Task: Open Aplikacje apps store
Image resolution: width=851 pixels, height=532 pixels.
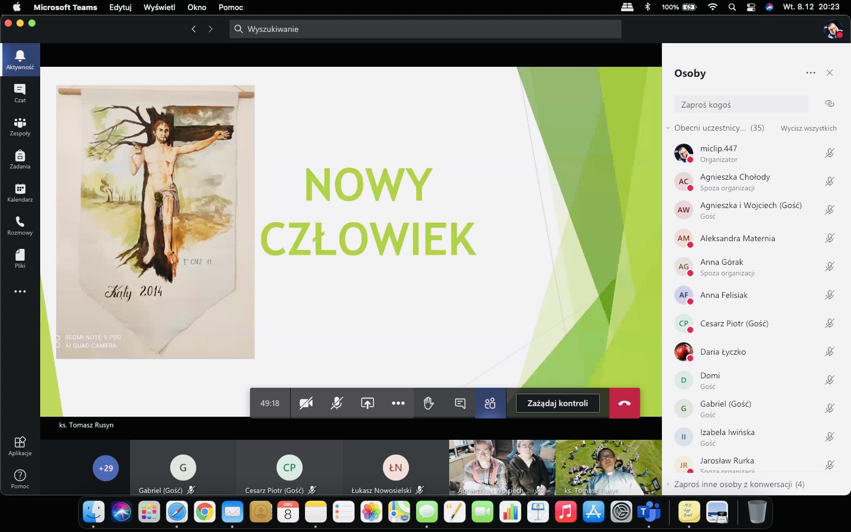Action: point(20,446)
